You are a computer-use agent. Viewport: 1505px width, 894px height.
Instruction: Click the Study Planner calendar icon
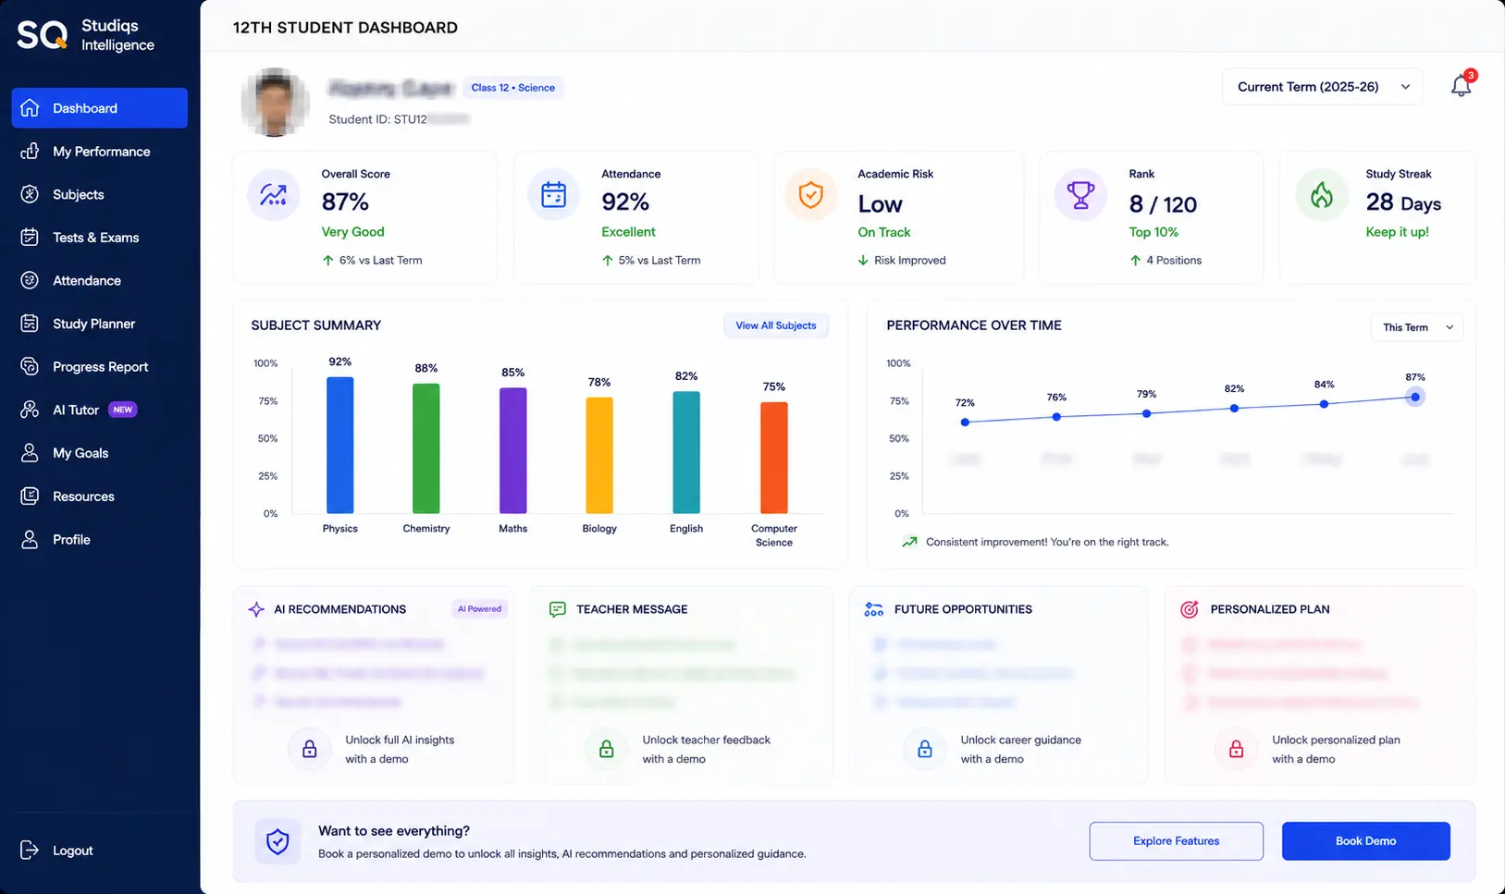[30, 324]
